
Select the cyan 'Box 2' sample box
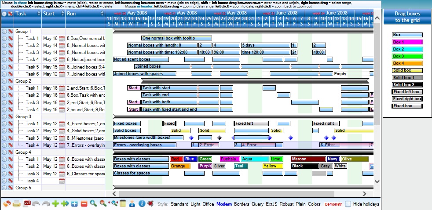(407, 49)
